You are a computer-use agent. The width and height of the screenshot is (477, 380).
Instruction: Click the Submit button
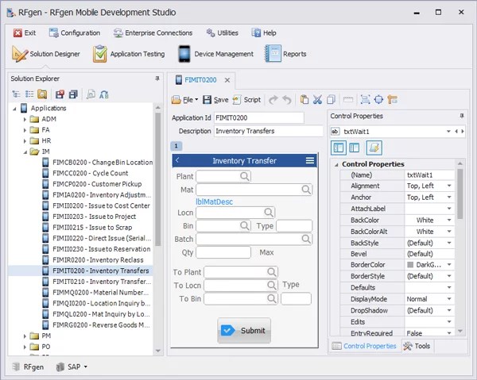[244, 331]
